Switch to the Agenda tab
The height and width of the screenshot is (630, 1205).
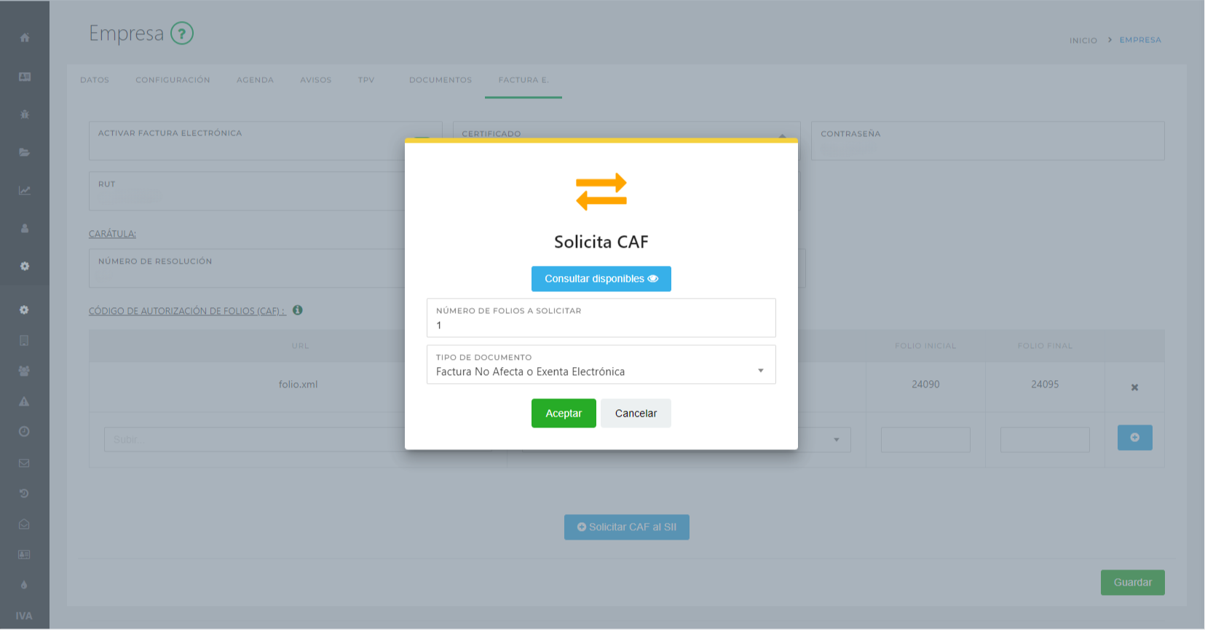click(255, 80)
